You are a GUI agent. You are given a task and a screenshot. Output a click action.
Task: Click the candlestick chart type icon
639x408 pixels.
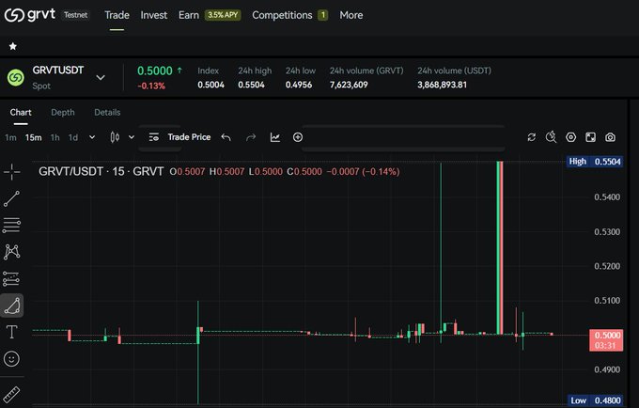click(115, 137)
